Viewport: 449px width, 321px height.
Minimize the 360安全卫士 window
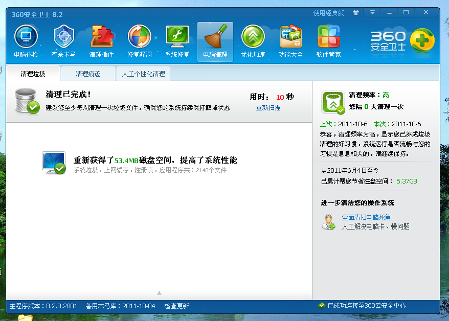(389, 13)
